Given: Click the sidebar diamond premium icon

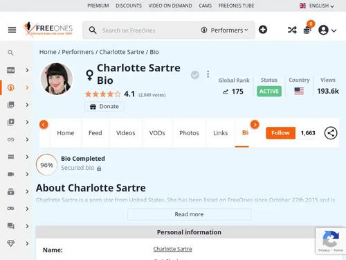Looking at the screenshot, I should pyautogui.click(x=11, y=243).
